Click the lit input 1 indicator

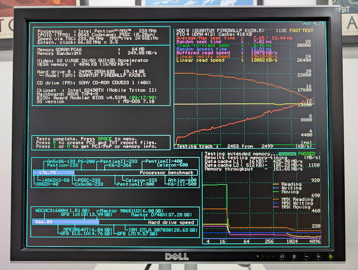pos(258,257)
